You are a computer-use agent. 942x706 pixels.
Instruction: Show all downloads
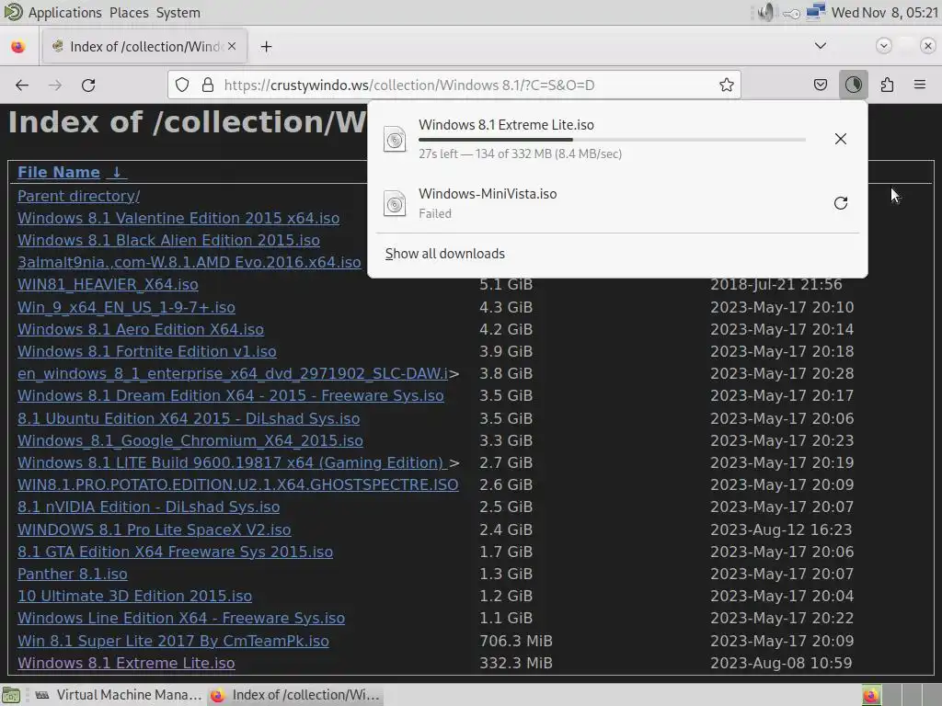444,254
